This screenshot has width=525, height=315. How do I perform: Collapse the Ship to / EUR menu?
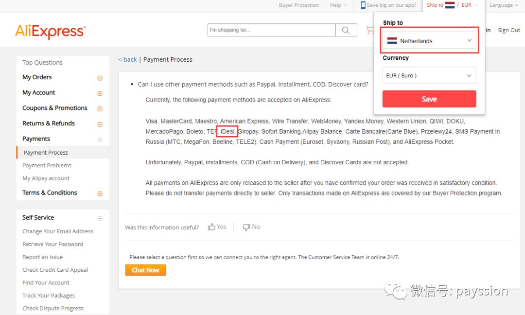click(x=453, y=5)
